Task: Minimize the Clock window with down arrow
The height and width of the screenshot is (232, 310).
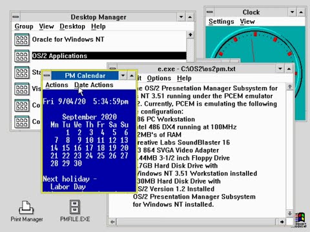Action: tap(293, 12)
